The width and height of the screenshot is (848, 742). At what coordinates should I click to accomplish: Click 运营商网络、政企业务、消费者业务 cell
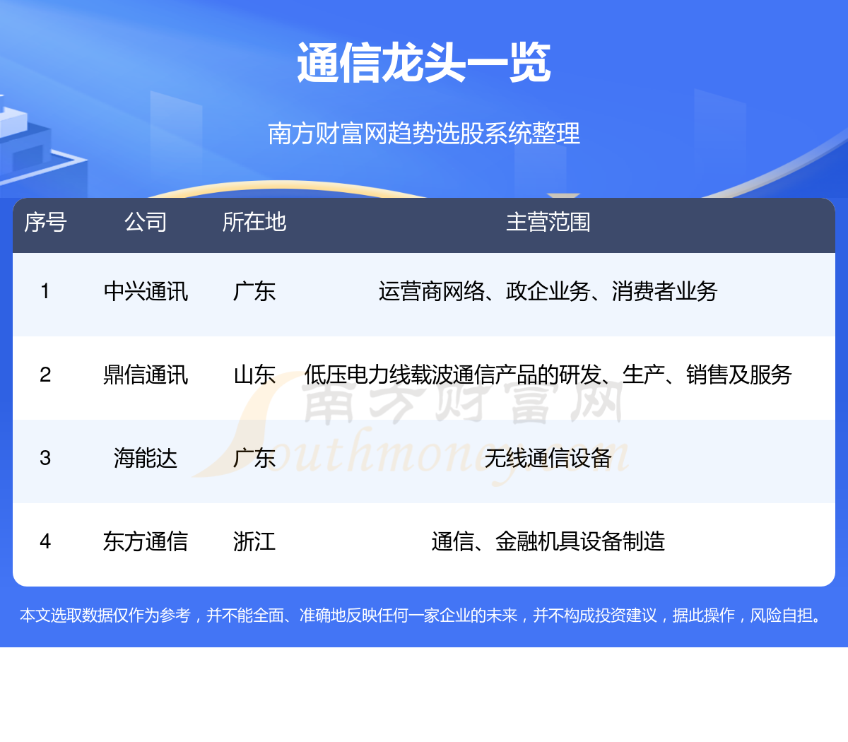(548, 291)
